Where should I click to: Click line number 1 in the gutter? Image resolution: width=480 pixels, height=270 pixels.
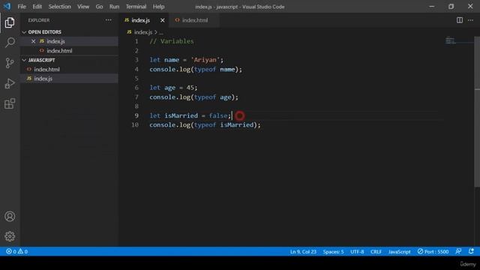pyautogui.click(x=136, y=41)
